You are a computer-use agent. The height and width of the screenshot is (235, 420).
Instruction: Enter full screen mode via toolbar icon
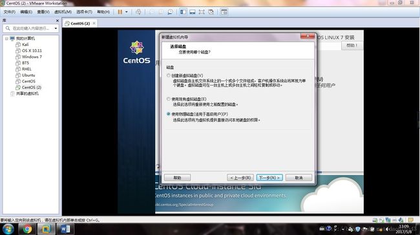(202, 12)
